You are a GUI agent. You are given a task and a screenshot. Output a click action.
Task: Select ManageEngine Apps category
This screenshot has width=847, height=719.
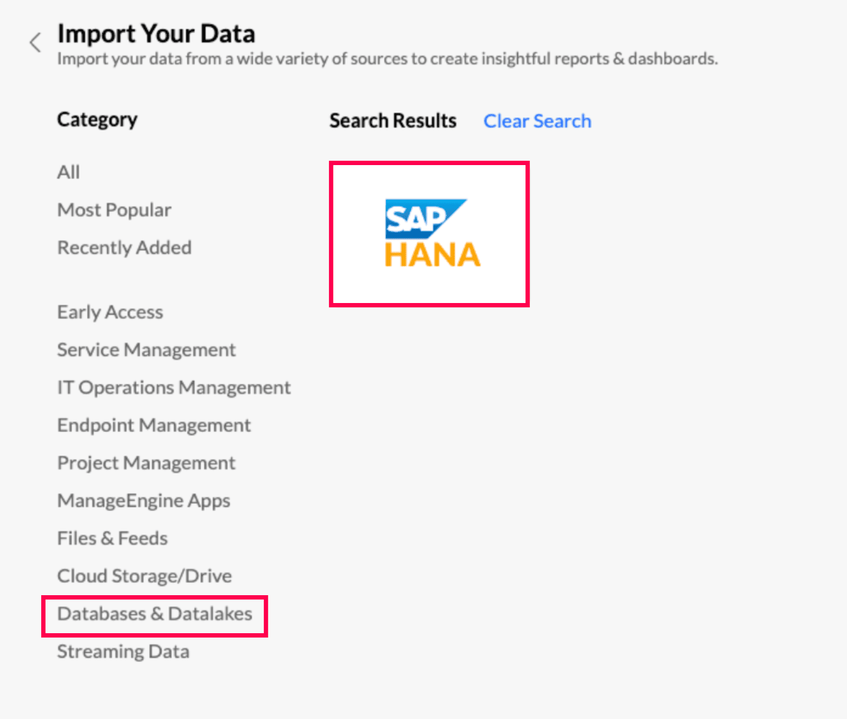point(144,501)
